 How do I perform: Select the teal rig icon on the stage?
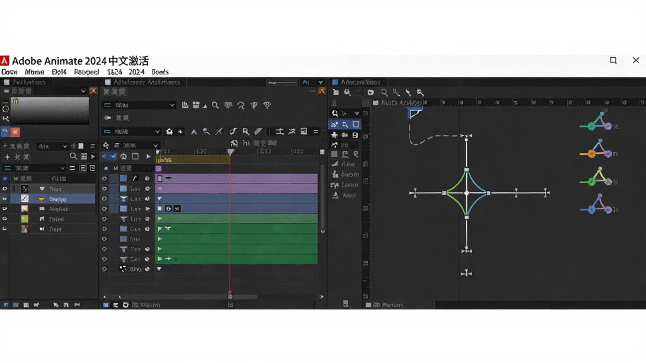coord(597,122)
